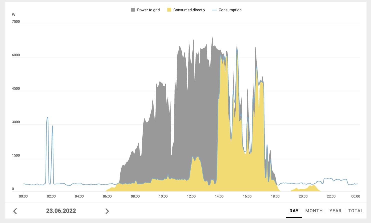The height and width of the screenshot is (223, 371).
Task: Click the W unit label
Action: 14,15
